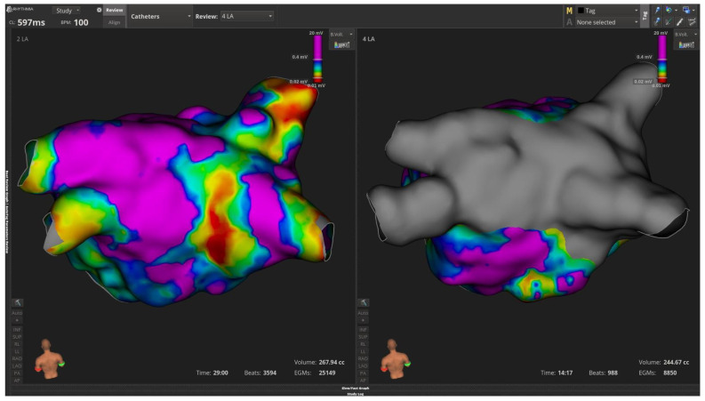Switch to the Review tab
The image size is (705, 401).
114,11
